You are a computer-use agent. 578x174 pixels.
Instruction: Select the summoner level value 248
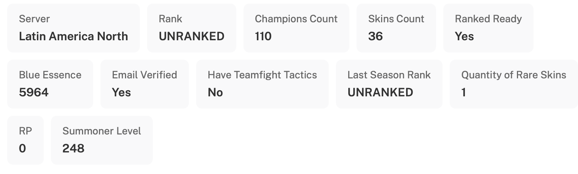point(73,148)
